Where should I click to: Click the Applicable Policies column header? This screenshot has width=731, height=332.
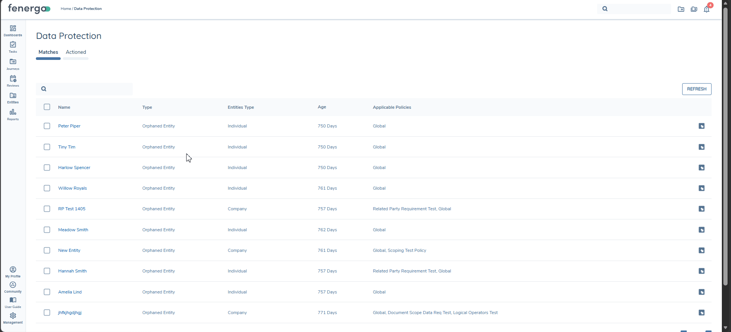pyautogui.click(x=392, y=107)
